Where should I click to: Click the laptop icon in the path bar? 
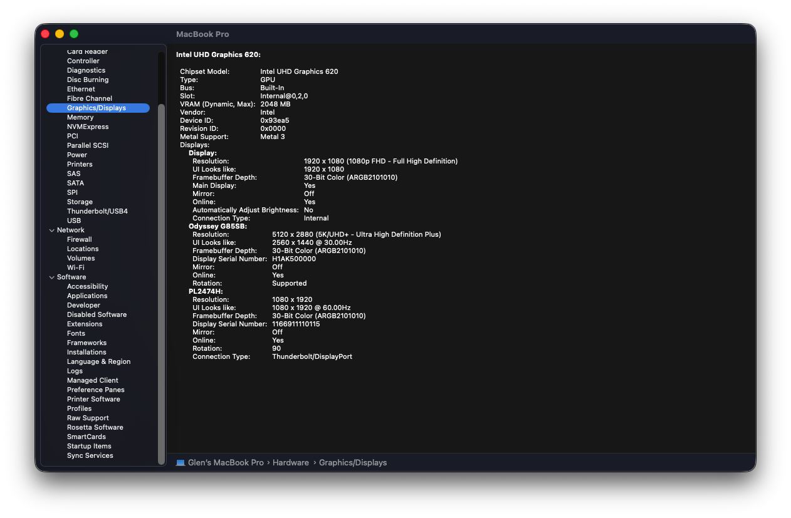(x=181, y=463)
